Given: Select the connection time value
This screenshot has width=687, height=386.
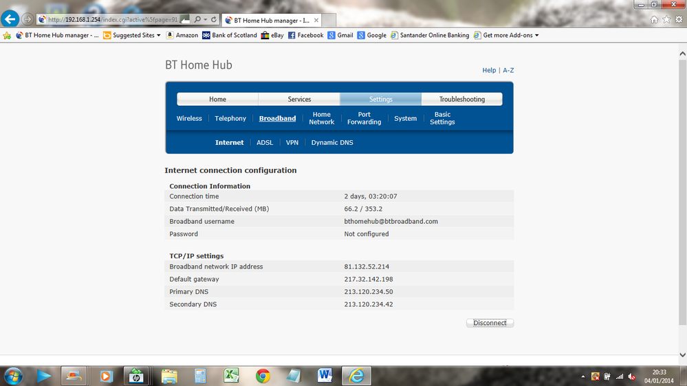Looking at the screenshot, I should point(371,196).
